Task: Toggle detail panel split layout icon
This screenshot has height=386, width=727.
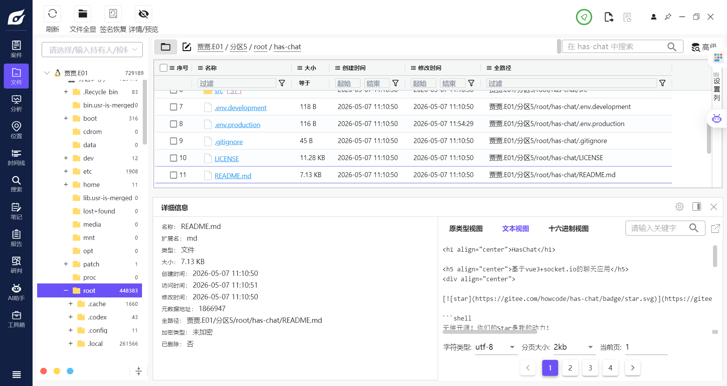Action: coord(697,207)
